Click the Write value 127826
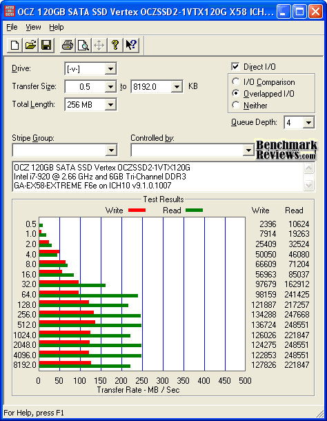This screenshot has height=421, width=327. point(264,365)
